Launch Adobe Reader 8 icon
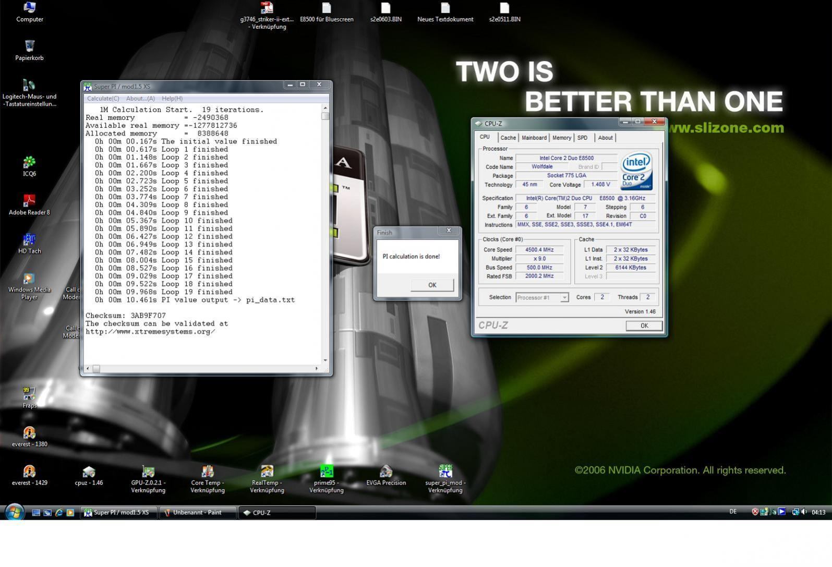The image size is (832, 567). click(x=30, y=205)
